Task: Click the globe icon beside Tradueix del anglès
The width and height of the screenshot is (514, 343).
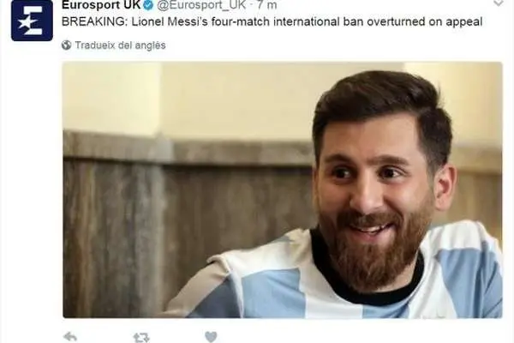Action: (66, 45)
